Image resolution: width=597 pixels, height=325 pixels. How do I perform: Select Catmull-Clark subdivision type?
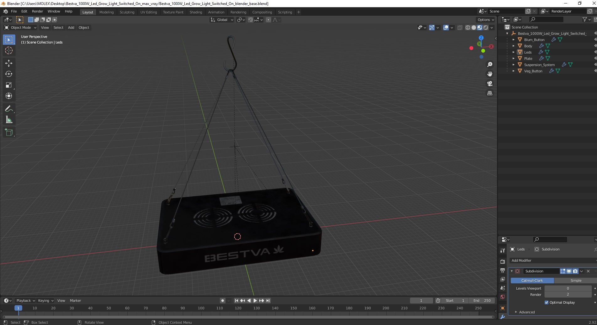click(532, 281)
